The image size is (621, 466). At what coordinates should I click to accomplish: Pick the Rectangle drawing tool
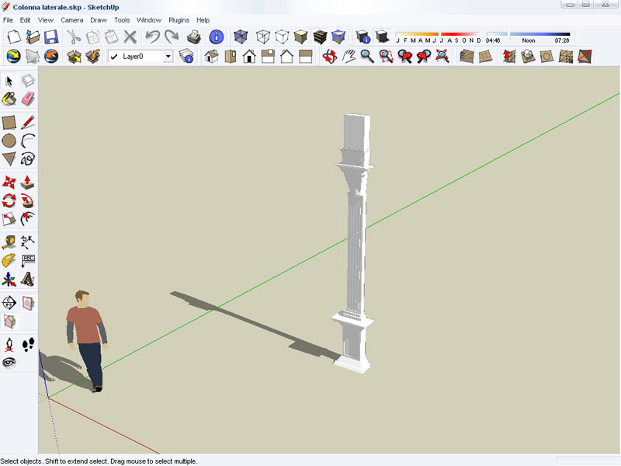click(9, 122)
